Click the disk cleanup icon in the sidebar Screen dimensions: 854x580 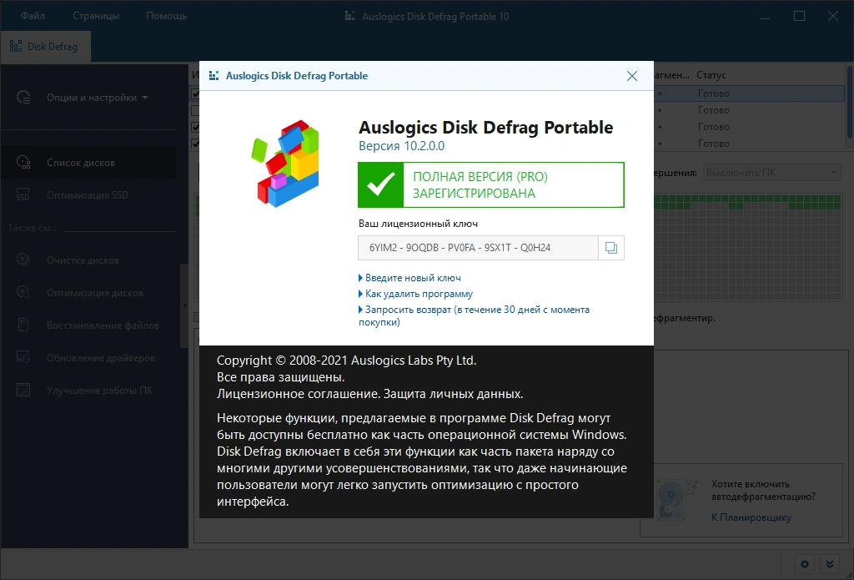(23, 260)
